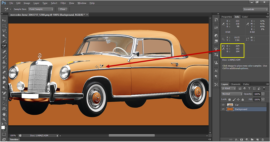The width and height of the screenshot is (270, 142).
Task: Hide the Car layer visibility eye
Action: tap(224, 105)
